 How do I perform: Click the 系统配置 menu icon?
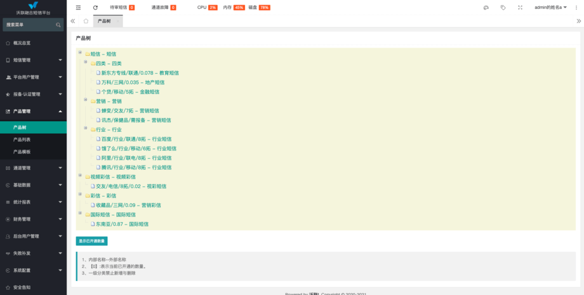(x=8, y=270)
